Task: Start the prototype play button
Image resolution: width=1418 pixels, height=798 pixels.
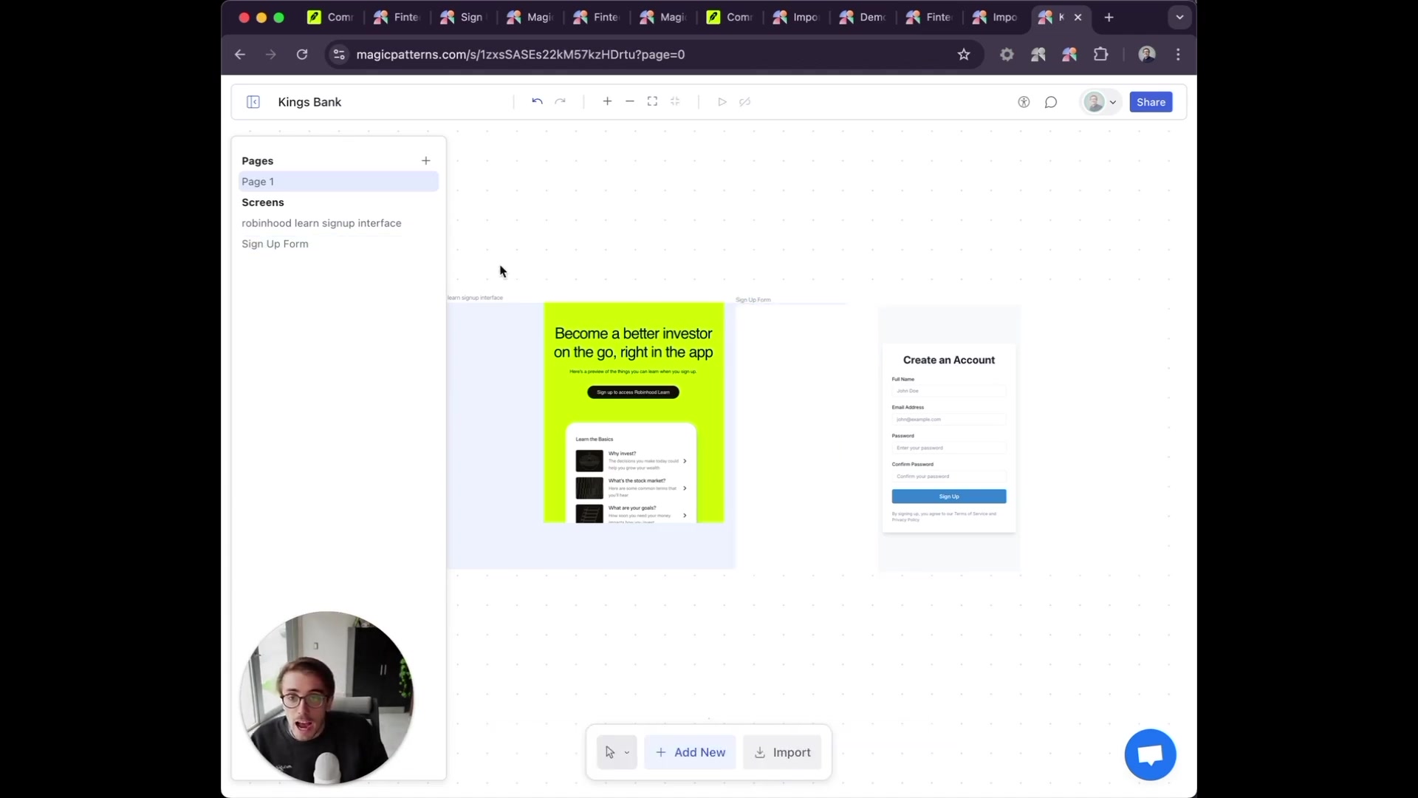Action: point(722,101)
